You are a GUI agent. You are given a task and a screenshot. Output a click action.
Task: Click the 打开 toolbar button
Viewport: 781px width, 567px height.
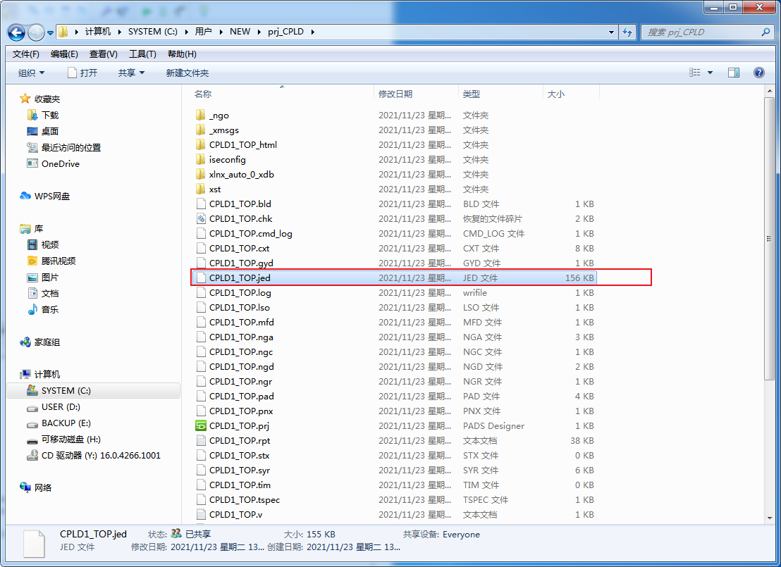coord(87,72)
